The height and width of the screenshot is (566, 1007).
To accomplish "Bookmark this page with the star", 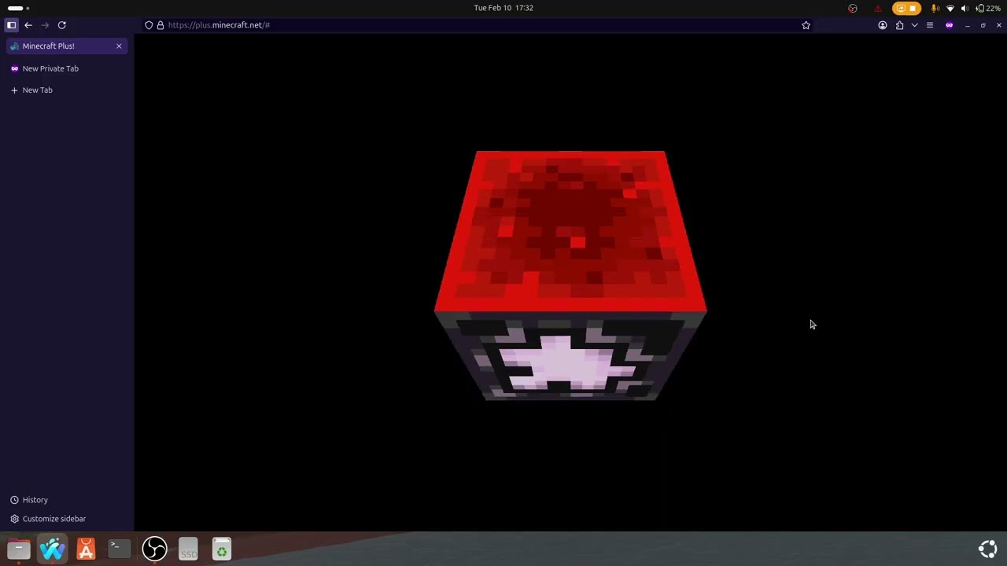I will point(806,25).
